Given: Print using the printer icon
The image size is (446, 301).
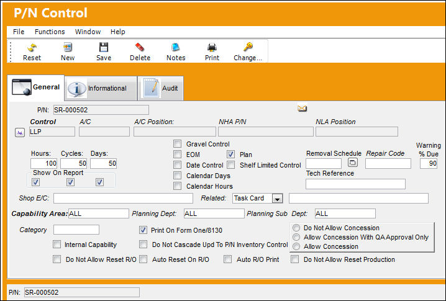Looking at the screenshot, I should [212, 47].
